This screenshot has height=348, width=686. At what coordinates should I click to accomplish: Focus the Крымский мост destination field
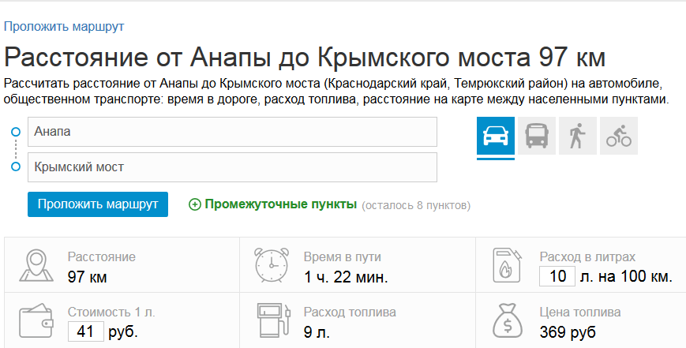tap(232, 167)
